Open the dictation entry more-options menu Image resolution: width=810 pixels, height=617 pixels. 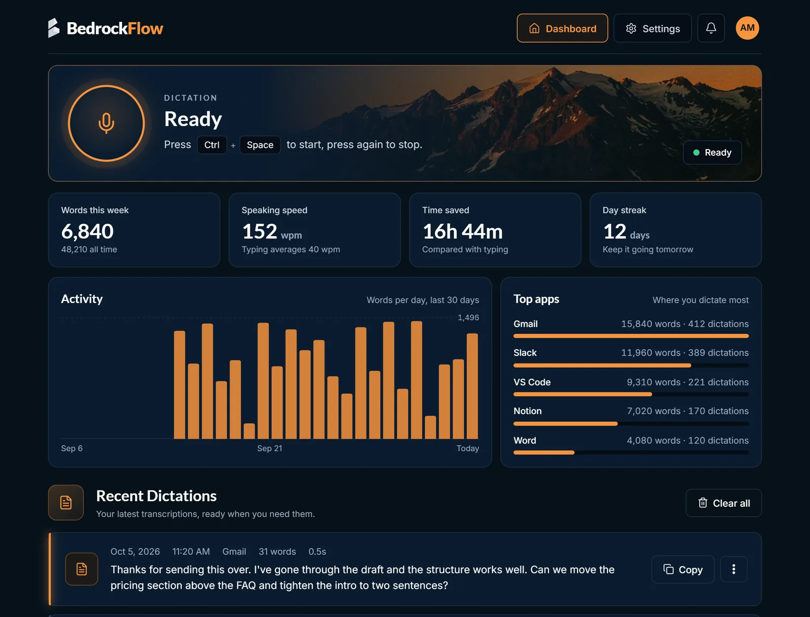point(734,569)
